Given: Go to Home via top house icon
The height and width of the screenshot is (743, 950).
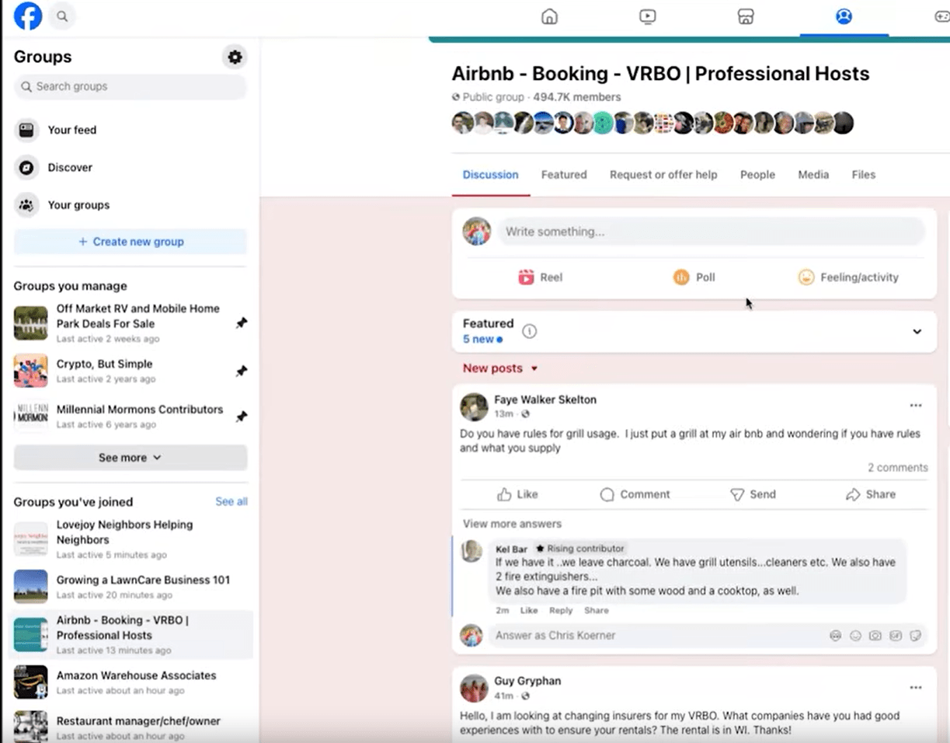Looking at the screenshot, I should (549, 16).
